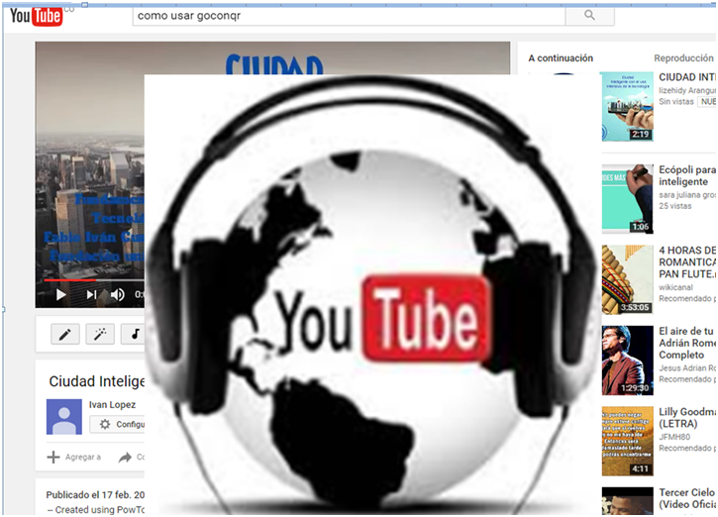Open the Lilly Goodman thumbnail, 4:11
The height and width of the screenshot is (517, 718).
click(627, 441)
